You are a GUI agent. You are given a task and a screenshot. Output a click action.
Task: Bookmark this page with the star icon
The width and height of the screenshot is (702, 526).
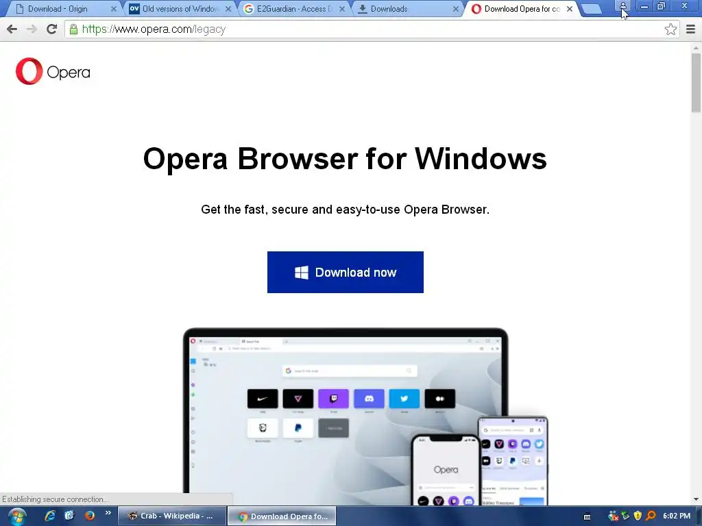tap(670, 29)
